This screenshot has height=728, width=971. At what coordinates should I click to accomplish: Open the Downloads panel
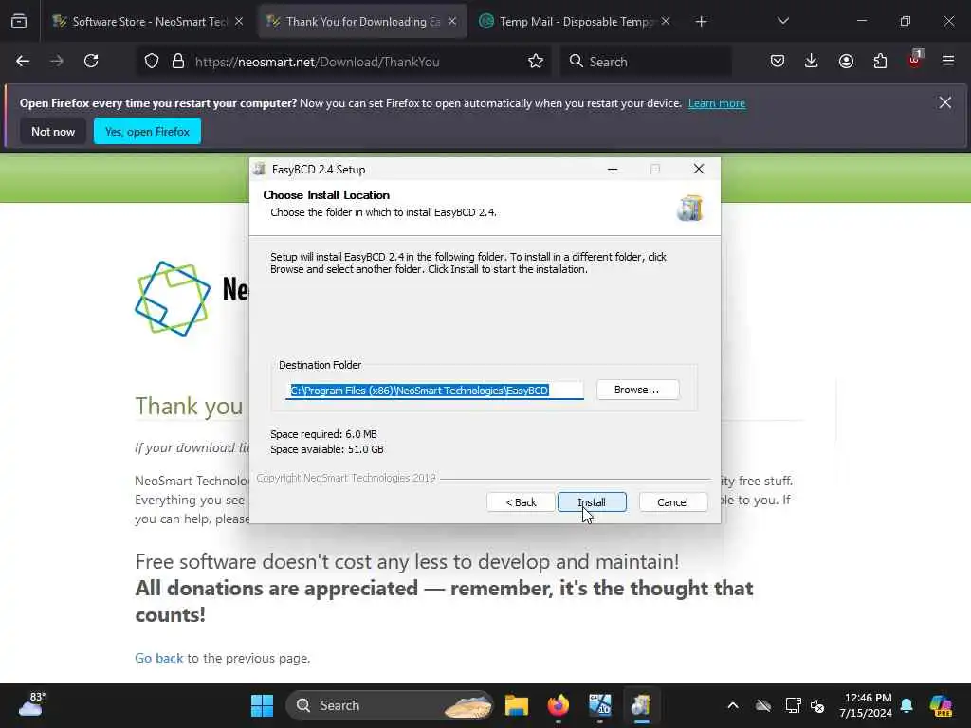[812, 62]
